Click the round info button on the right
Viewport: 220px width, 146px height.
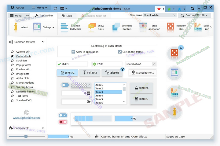click(x=174, y=112)
